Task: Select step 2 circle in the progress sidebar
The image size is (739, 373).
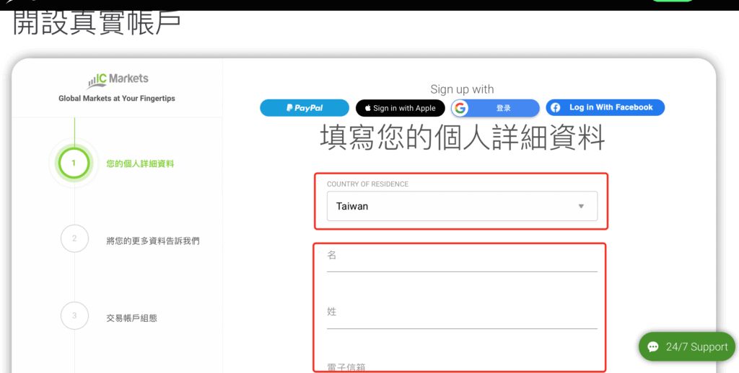Action: [74, 238]
